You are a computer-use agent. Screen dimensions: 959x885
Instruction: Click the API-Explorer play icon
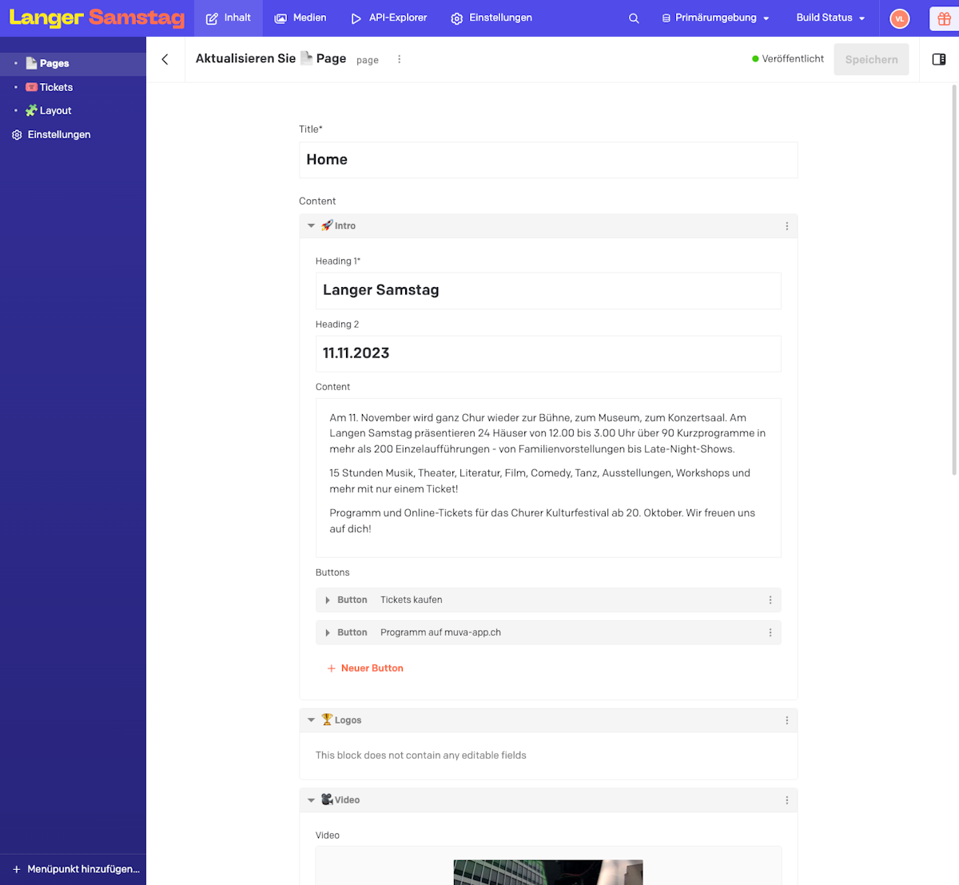356,18
